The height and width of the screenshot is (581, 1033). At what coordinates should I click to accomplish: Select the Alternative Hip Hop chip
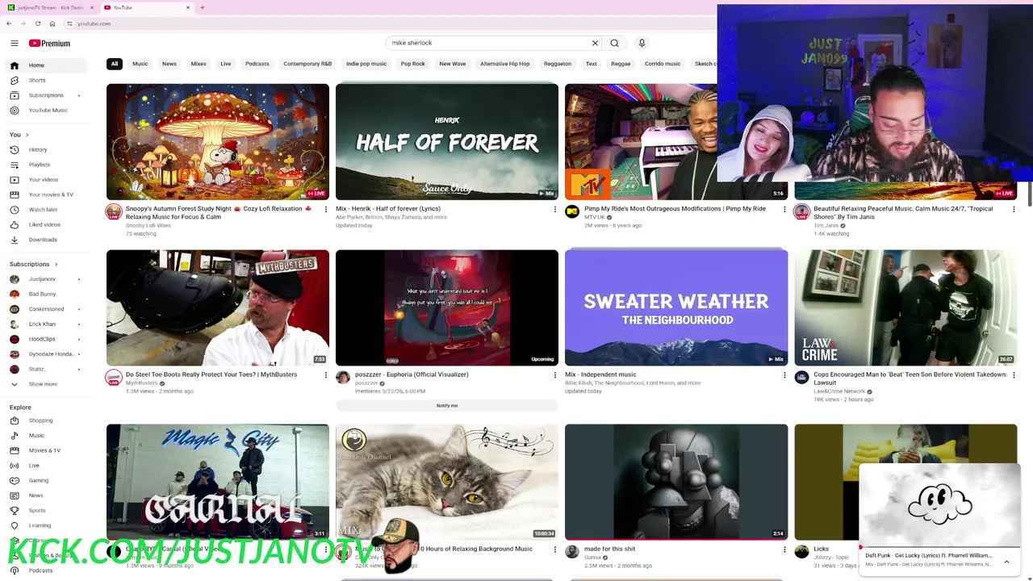click(x=505, y=64)
